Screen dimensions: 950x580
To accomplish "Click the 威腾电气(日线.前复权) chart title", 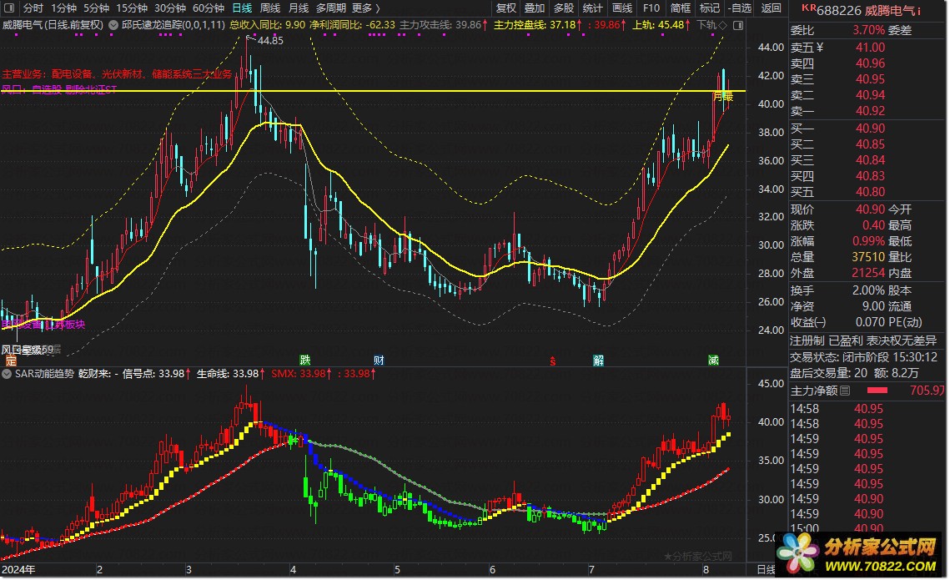I will point(53,26).
